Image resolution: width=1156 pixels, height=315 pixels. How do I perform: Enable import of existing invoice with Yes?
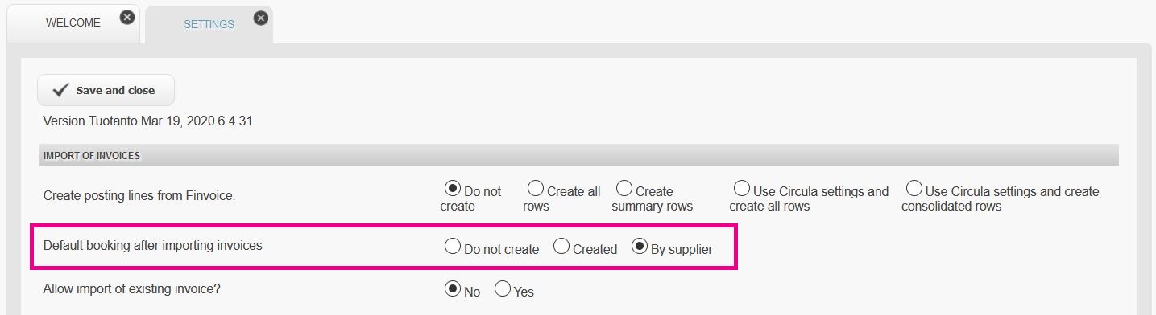503,289
